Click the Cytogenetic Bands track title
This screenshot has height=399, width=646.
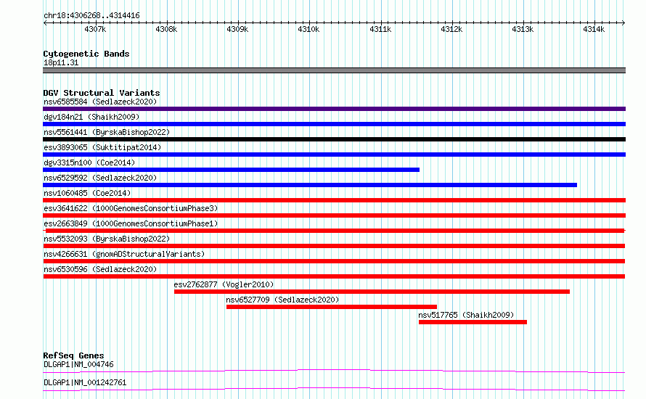click(86, 54)
